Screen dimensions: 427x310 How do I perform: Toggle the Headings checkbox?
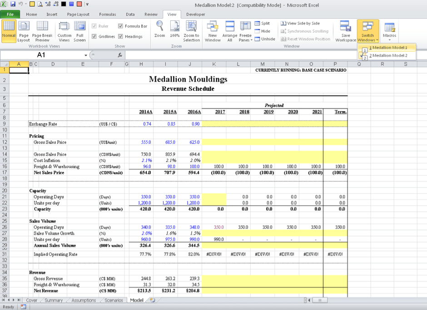120,36
